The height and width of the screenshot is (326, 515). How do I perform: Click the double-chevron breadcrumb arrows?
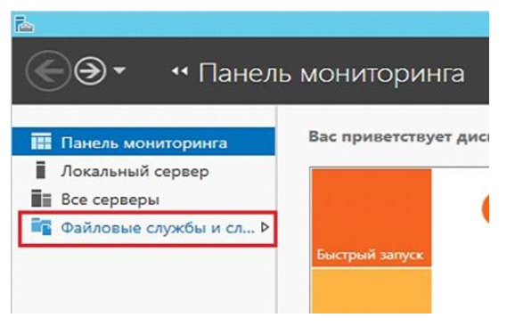pos(180,71)
